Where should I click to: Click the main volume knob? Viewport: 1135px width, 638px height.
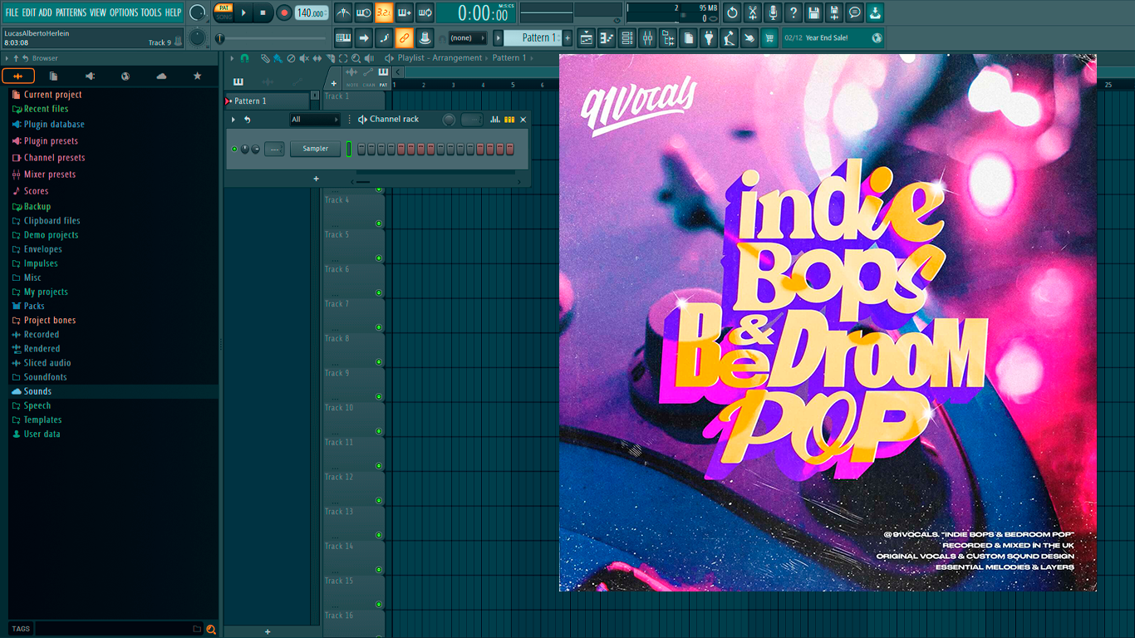click(198, 12)
